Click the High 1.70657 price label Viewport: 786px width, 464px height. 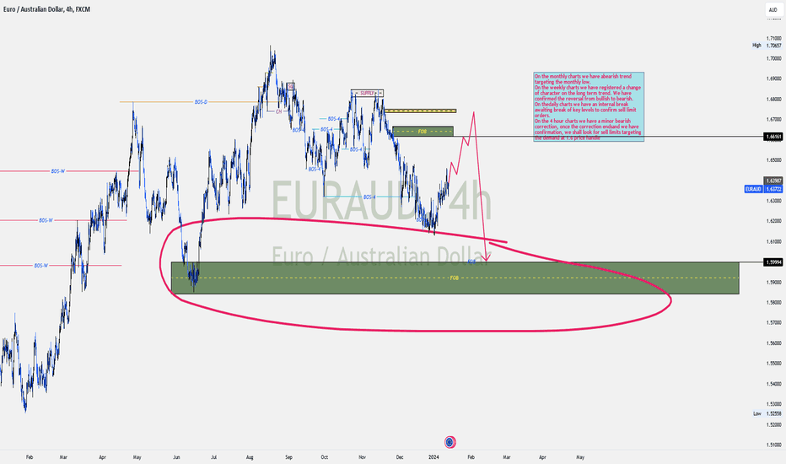767,46
